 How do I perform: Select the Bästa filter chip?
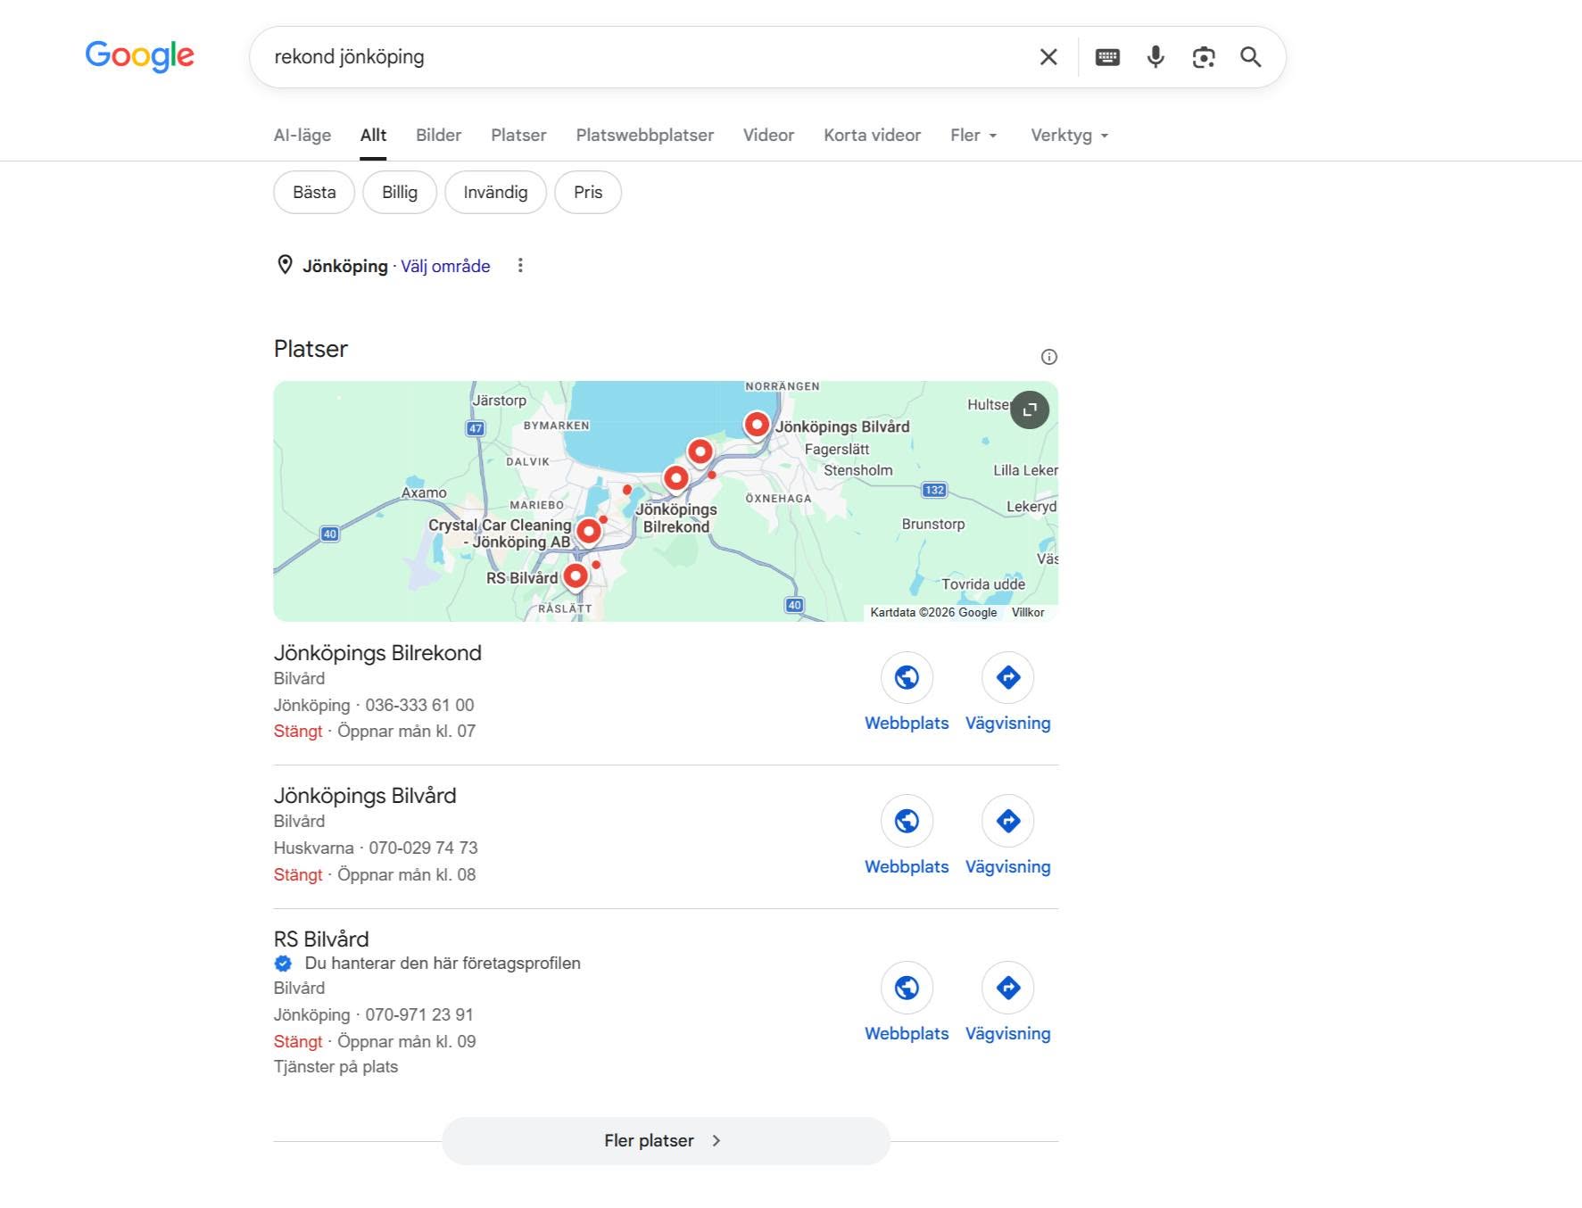pyautogui.click(x=314, y=192)
